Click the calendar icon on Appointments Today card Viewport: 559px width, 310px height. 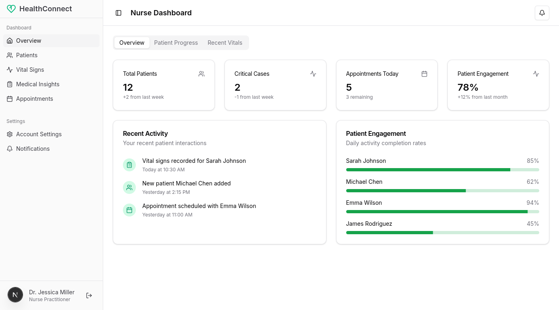click(424, 74)
